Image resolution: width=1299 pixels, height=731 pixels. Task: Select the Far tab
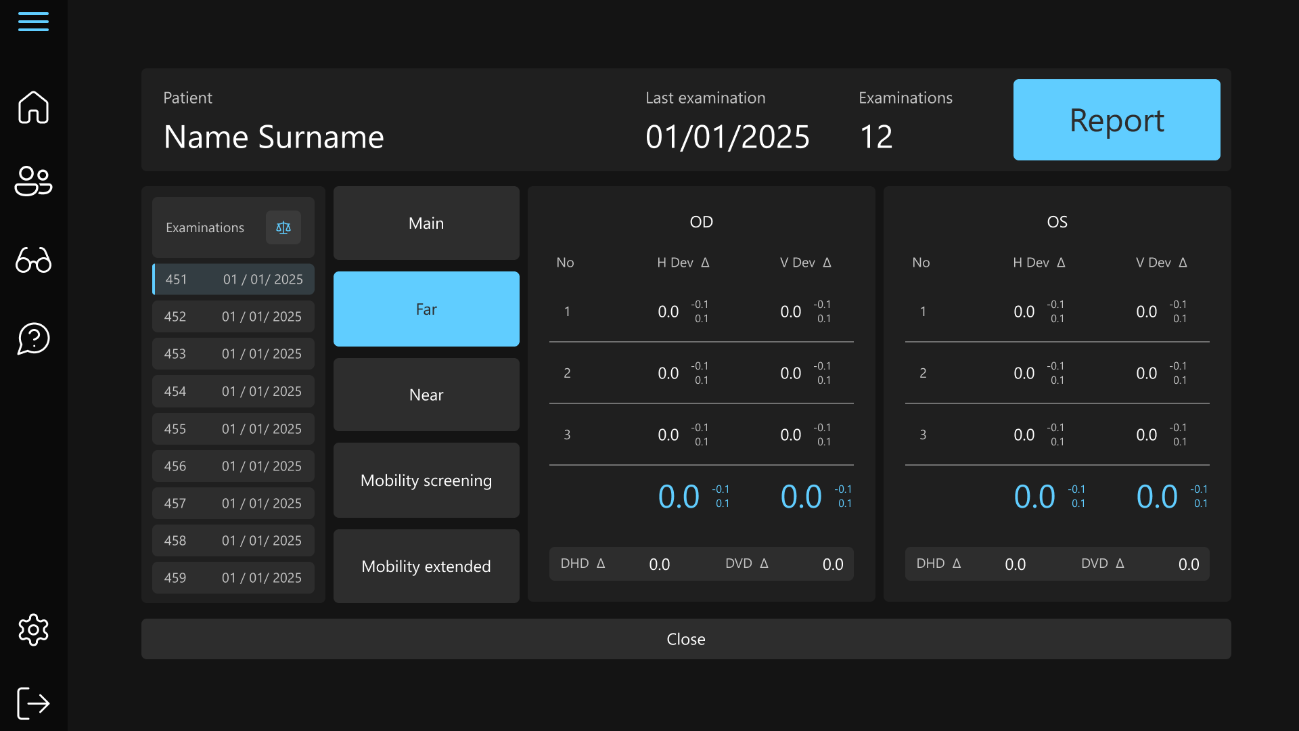point(426,309)
